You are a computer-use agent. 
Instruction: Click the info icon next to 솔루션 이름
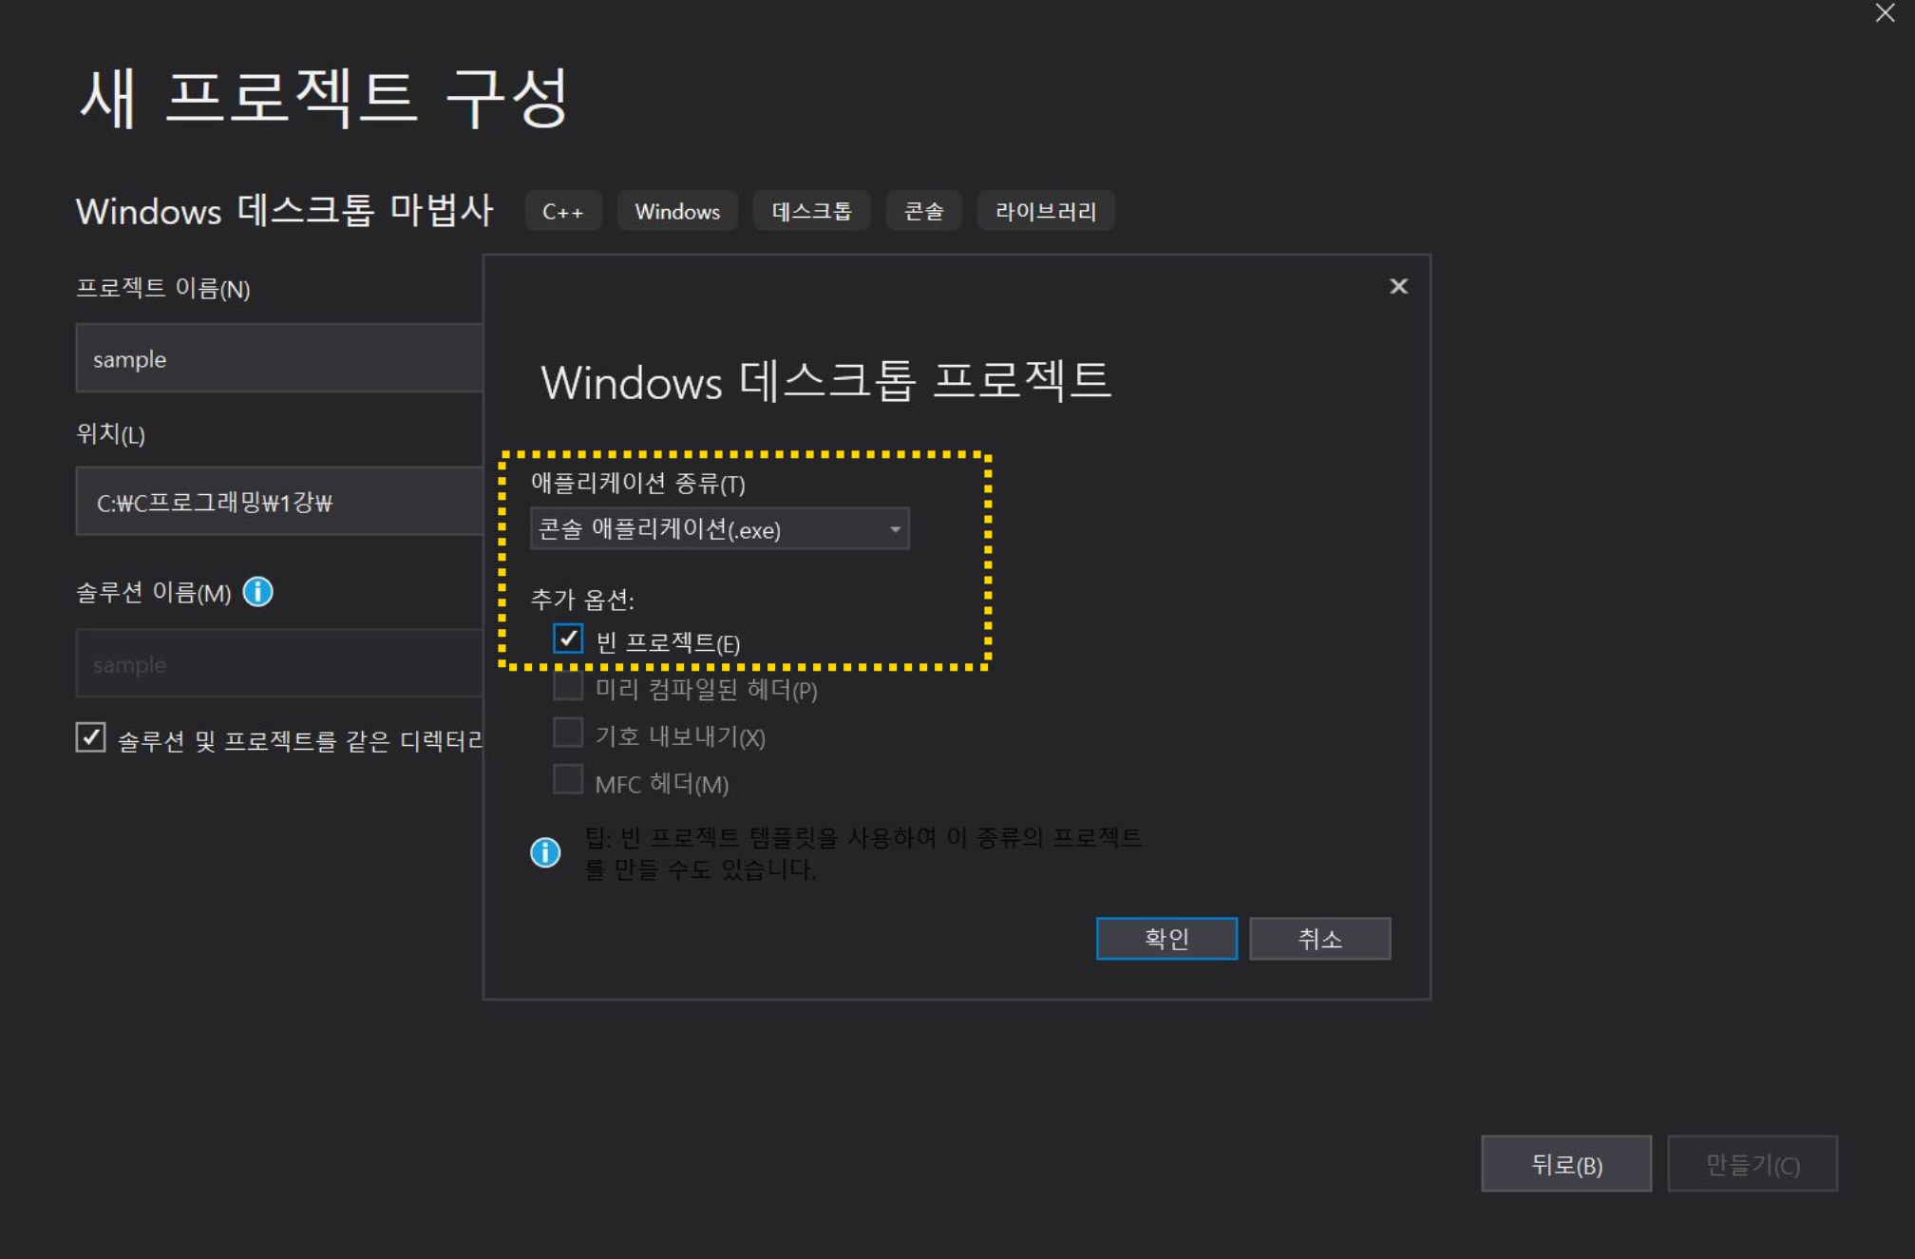[x=257, y=592]
